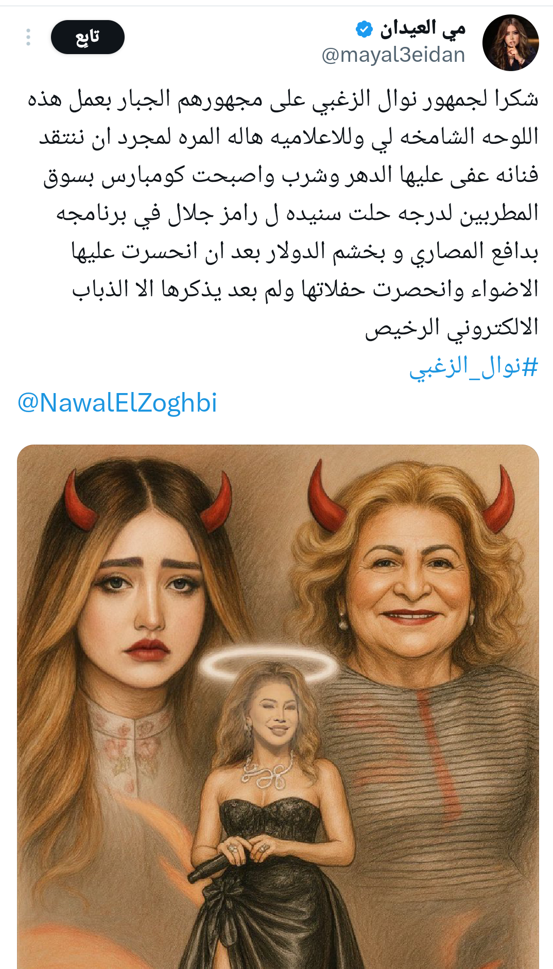Click the tweet line starting with شكرا لجمهور
Screen dimensions: 553x969
(x=283, y=99)
